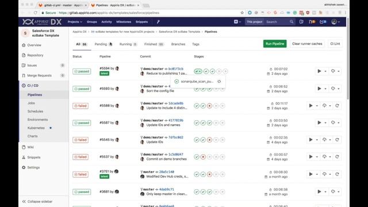Viewport: 368px width, 207px height.
Task: Run manual actions for pipeline #5594
Action: (319, 71)
